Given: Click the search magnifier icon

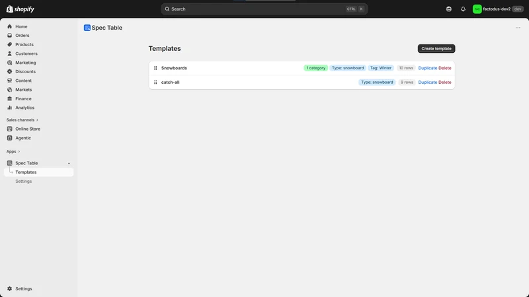Looking at the screenshot, I should (x=167, y=9).
